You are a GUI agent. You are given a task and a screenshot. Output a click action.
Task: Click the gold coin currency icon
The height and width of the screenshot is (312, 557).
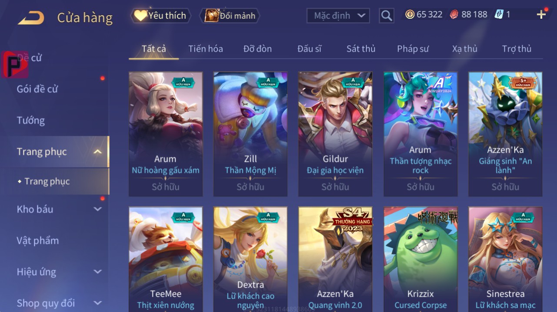pyautogui.click(x=410, y=14)
